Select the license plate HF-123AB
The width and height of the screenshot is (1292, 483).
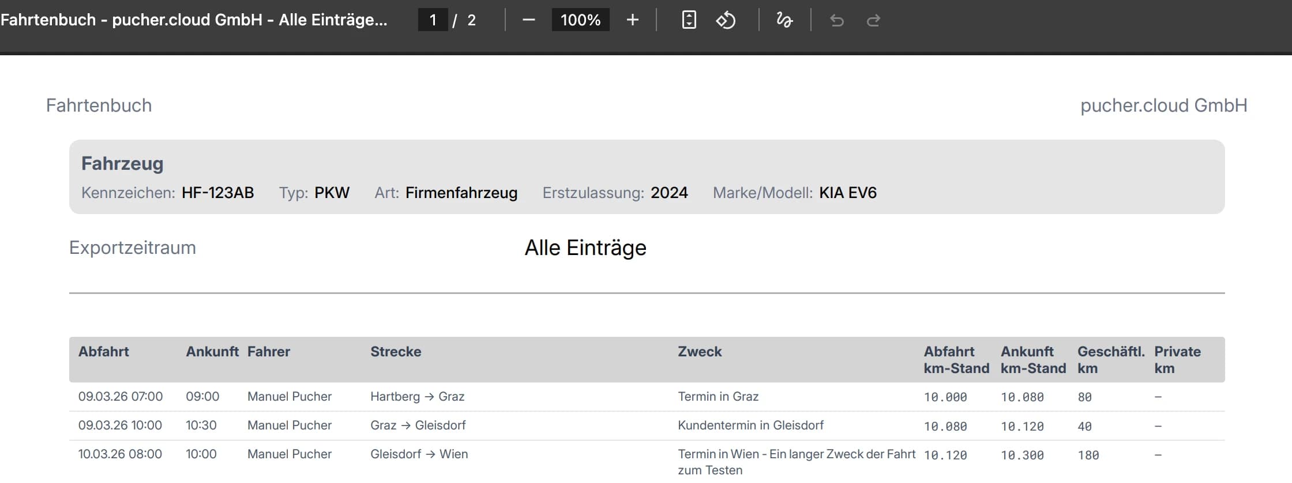coord(218,192)
